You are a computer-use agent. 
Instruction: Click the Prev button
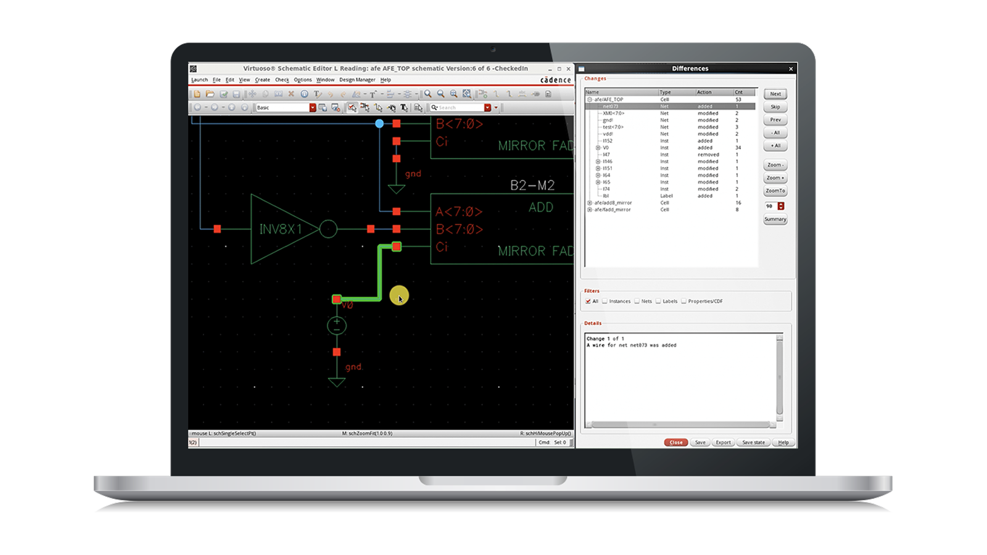tap(775, 120)
